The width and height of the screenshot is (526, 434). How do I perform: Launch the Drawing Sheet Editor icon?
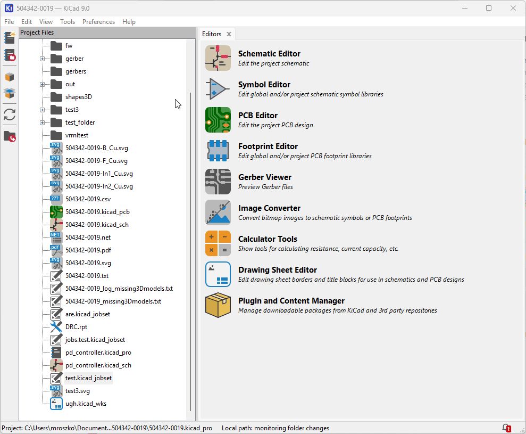(x=218, y=274)
